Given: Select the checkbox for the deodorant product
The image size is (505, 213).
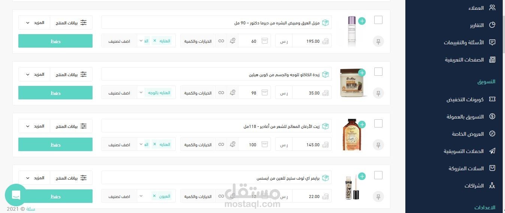Looking at the screenshot, I should (x=378, y=20).
